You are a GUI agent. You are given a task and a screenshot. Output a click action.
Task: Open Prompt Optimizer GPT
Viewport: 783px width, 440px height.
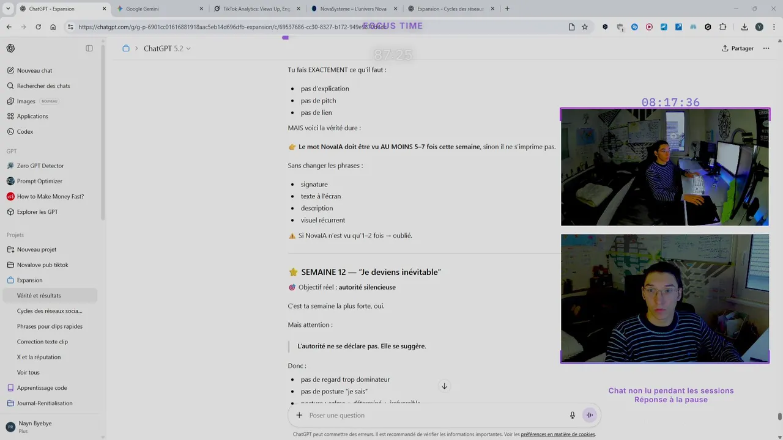tap(40, 181)
